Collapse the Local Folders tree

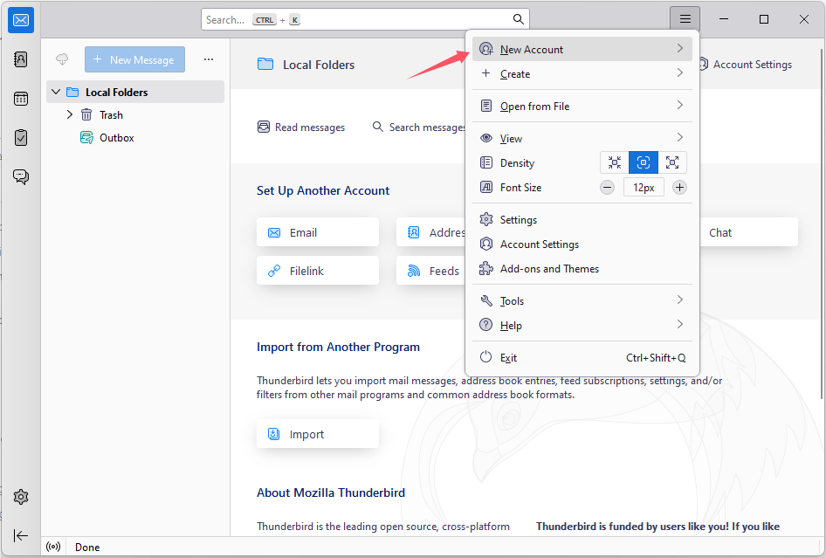click(55, 91)
